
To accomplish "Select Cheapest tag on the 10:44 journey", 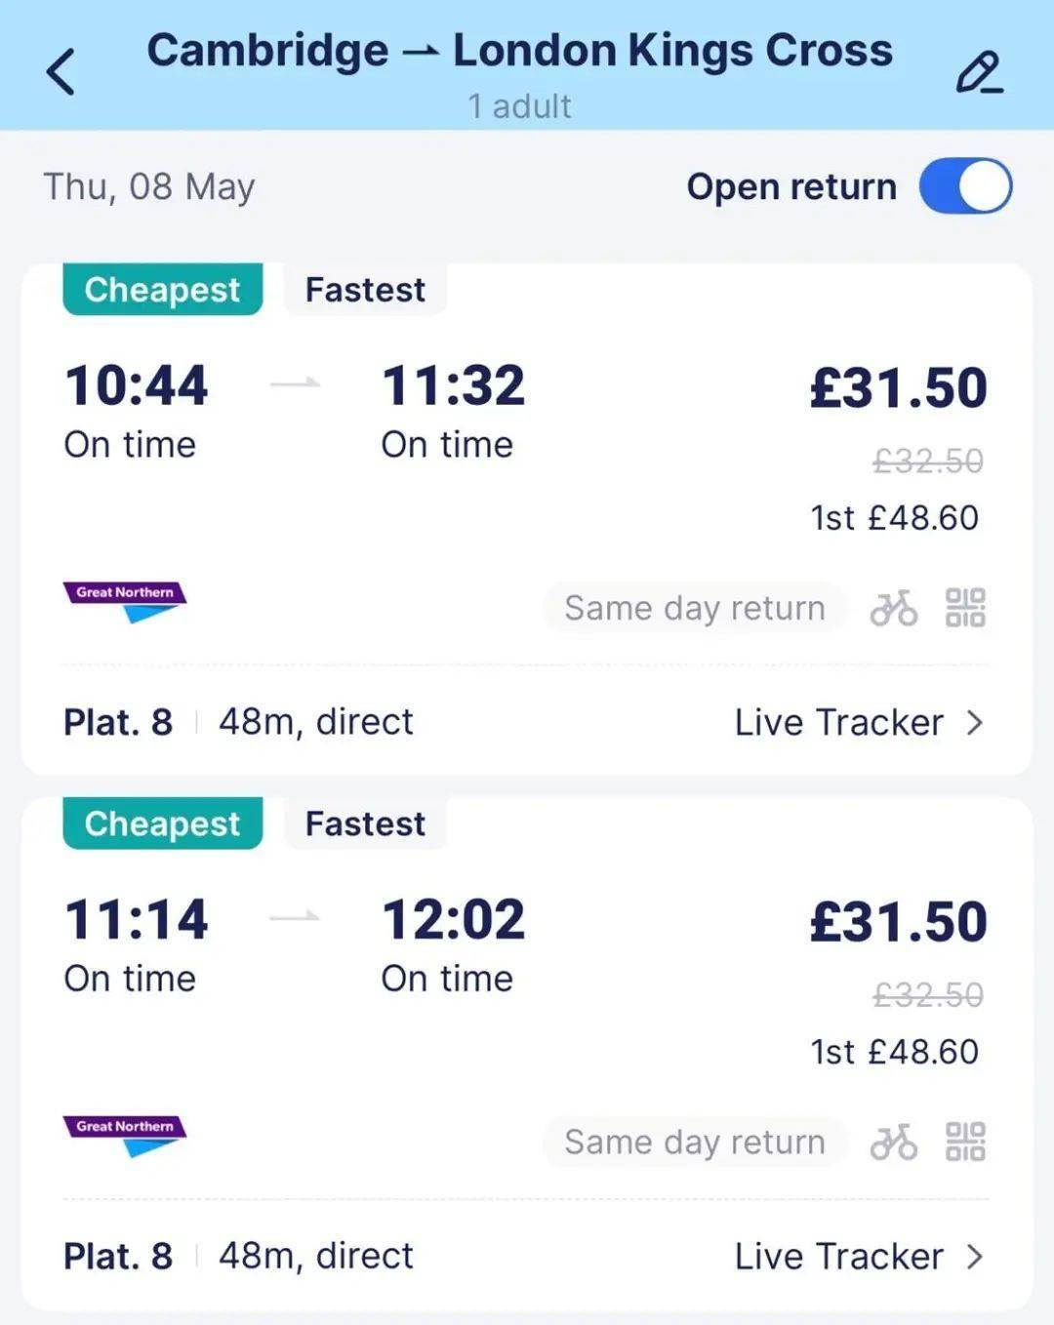I will point(162,290).
